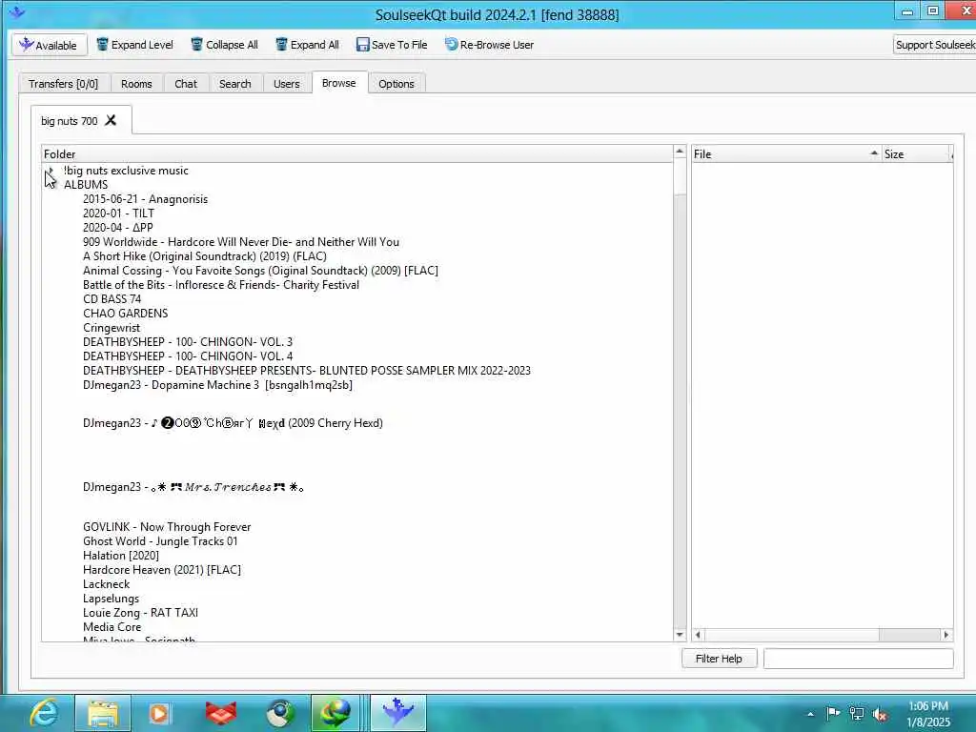976x732 pixels.
Task: Open the Search tab
Action: (234, 84)
